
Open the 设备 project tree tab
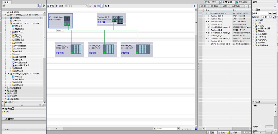7,2
